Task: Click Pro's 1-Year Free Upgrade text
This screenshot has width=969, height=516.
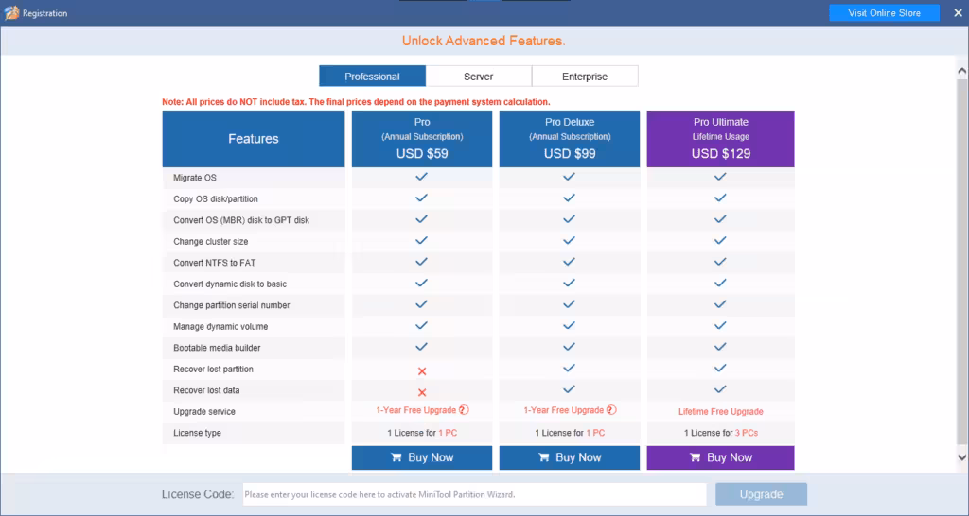Action: coord(416,410)
